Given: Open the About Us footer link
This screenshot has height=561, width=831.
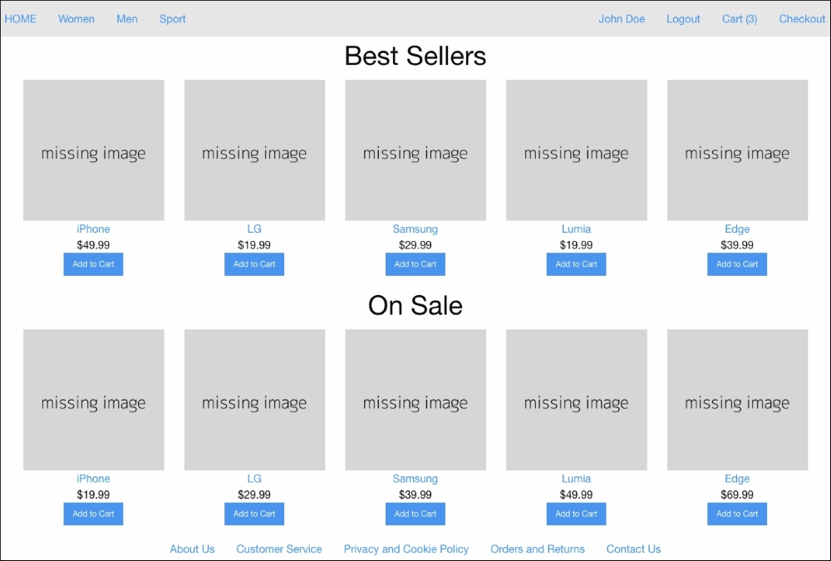Looking at the screenshot, I should [x=192, y=549].
